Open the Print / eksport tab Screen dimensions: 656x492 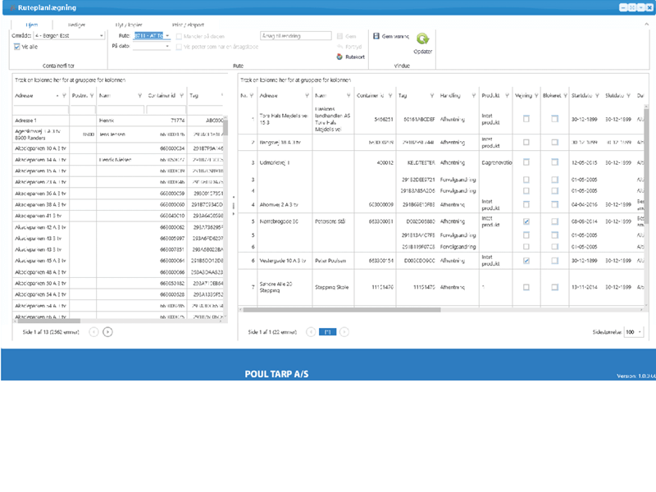click(x=188, y=25)
